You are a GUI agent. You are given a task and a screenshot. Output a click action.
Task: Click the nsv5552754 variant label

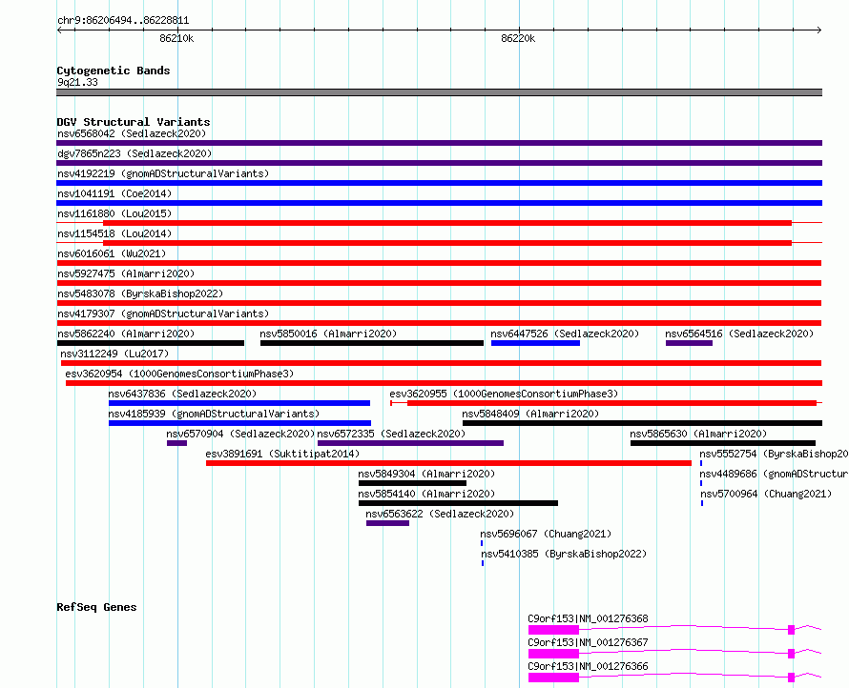pyautogui.click(x=774, y=454)
